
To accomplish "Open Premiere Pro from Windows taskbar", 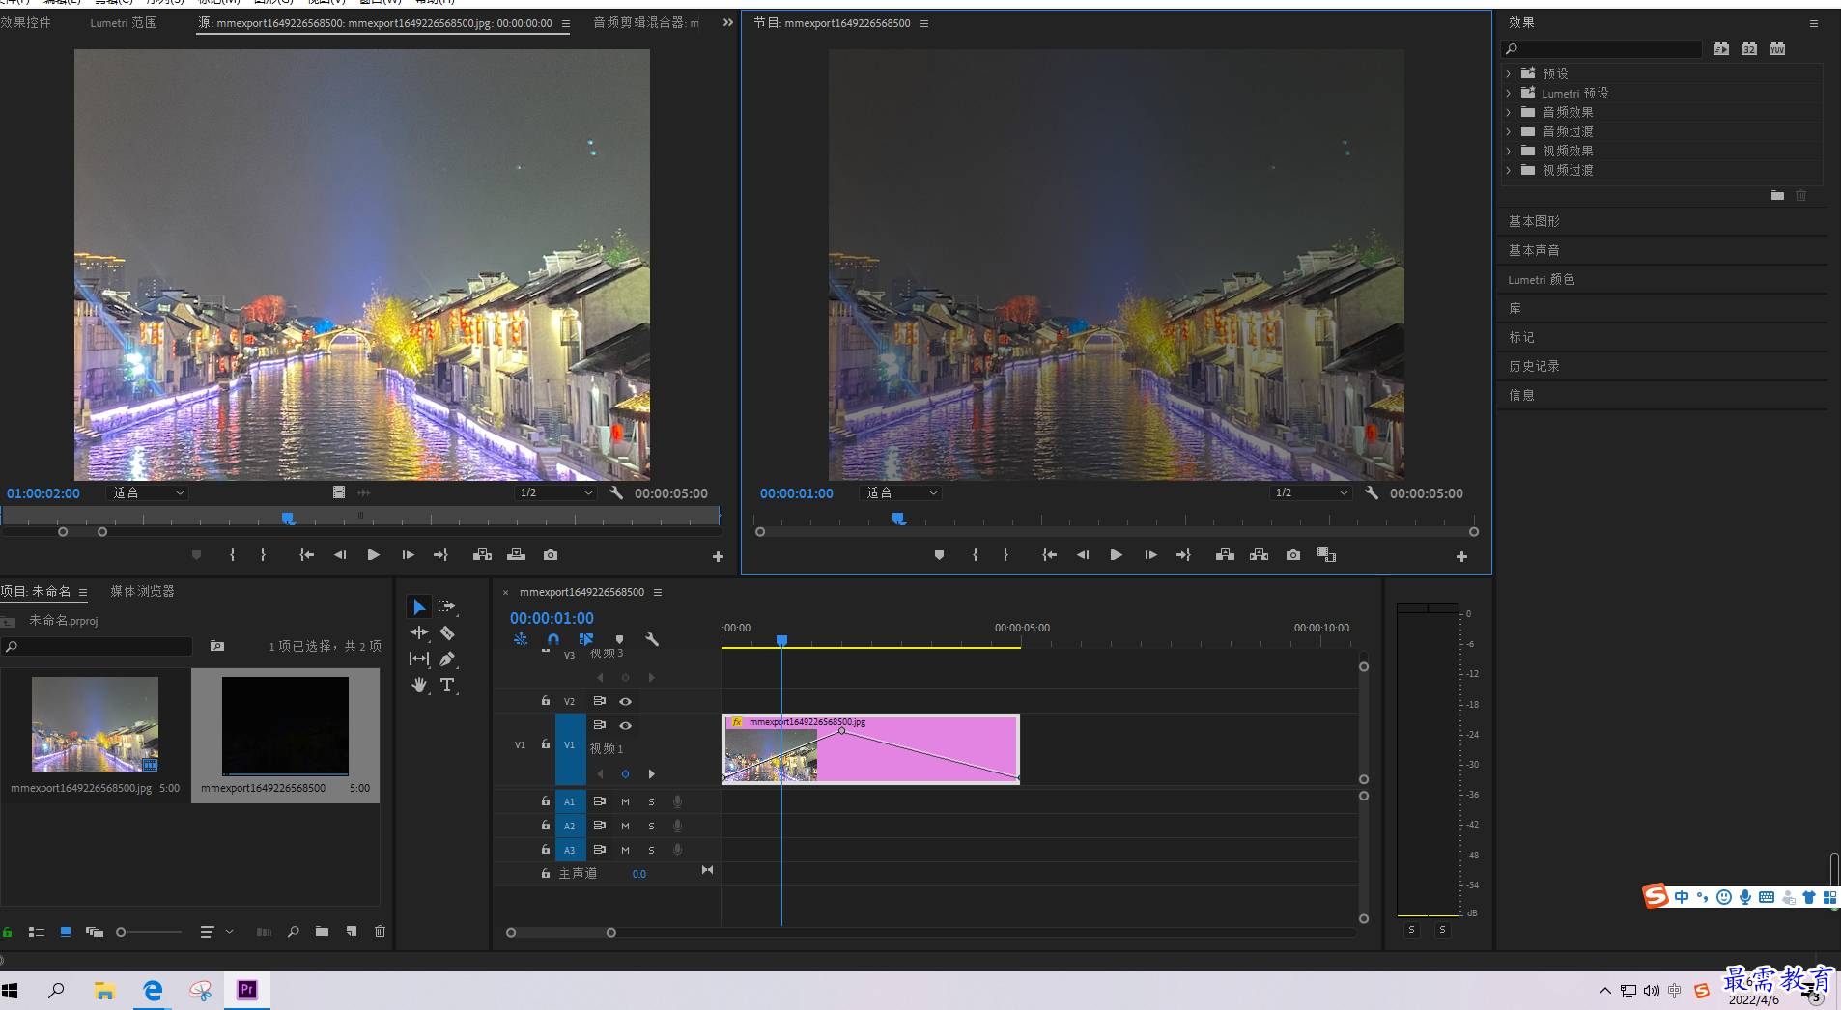I will pos(247,990).
